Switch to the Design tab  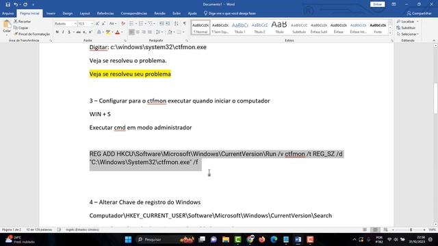[x=67, y=14]
